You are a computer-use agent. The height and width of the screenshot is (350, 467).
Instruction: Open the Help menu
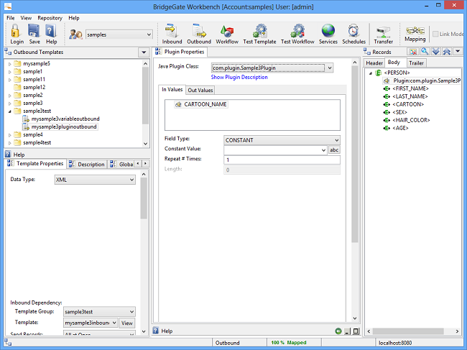pyautogui.click(x=73, y=18)
